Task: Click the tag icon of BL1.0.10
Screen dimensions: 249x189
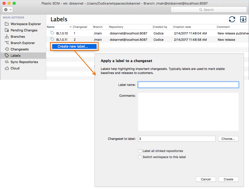Action: (52, 33)
